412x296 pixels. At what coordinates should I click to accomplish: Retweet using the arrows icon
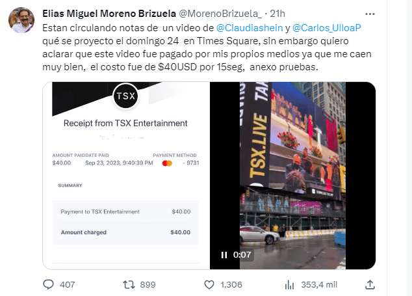[129, 285]
